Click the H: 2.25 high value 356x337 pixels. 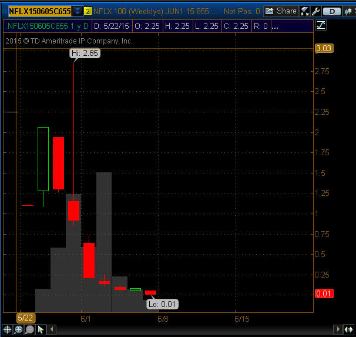pyautogui.click(x=177, y=26)
